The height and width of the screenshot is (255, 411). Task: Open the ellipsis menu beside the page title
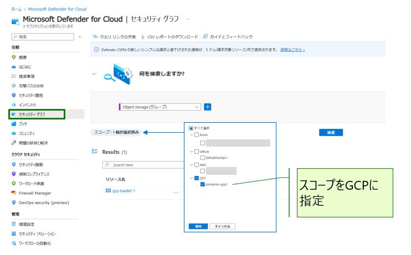(x=188, y=19)
